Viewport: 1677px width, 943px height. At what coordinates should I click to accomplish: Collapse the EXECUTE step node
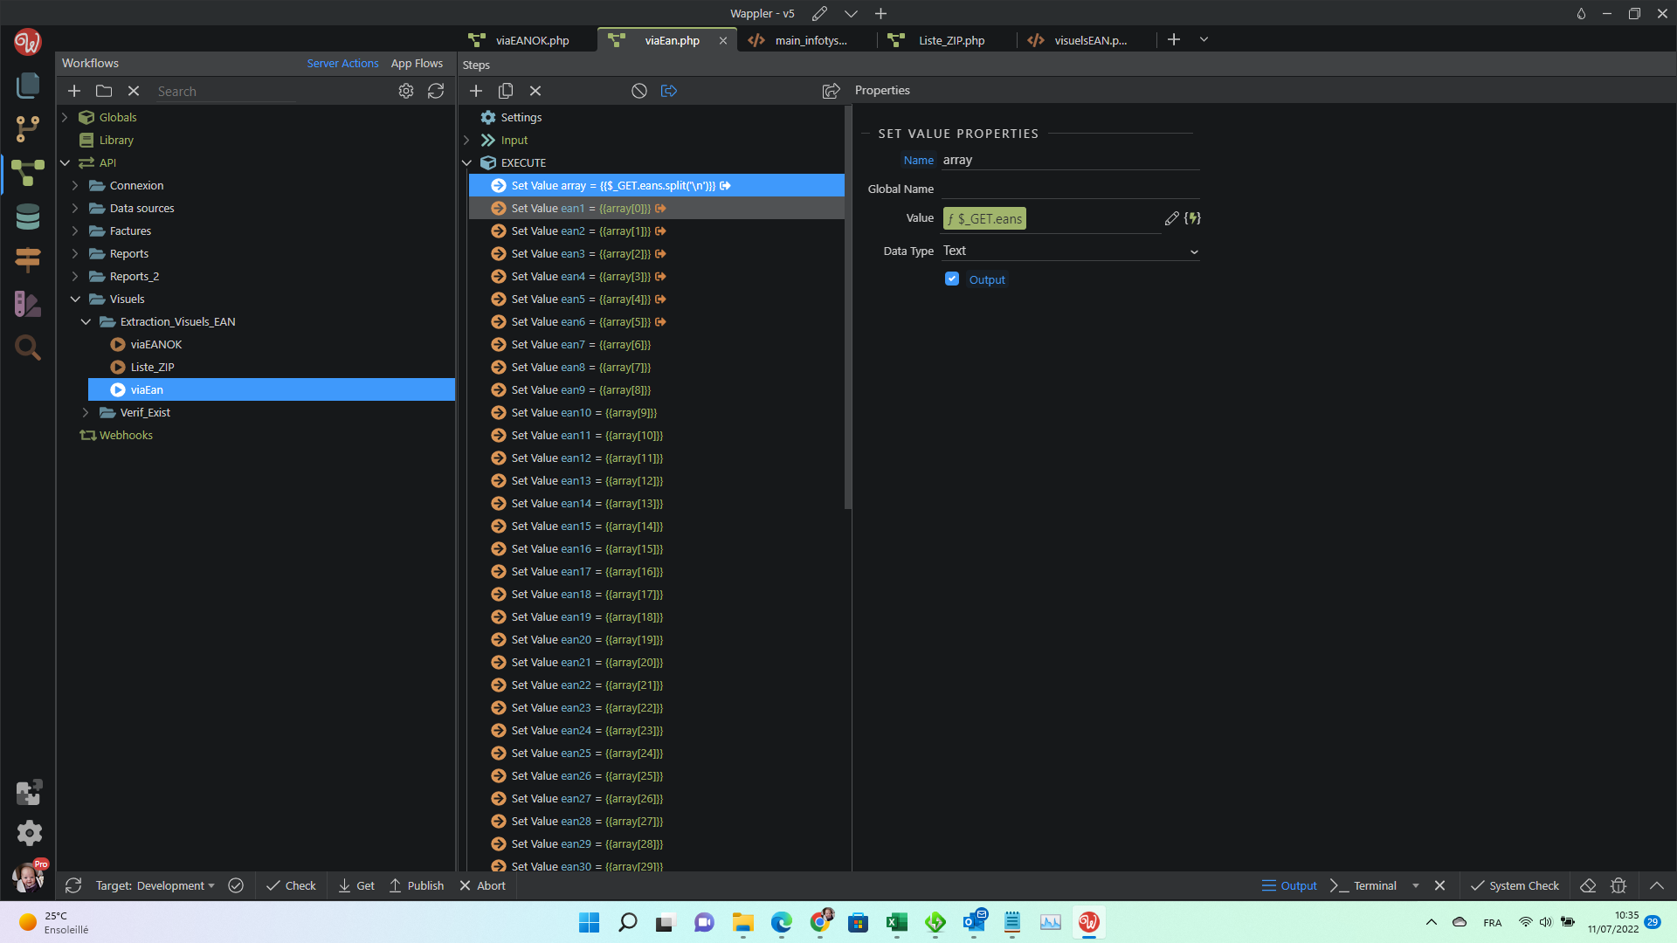click(x=466, y=162)
